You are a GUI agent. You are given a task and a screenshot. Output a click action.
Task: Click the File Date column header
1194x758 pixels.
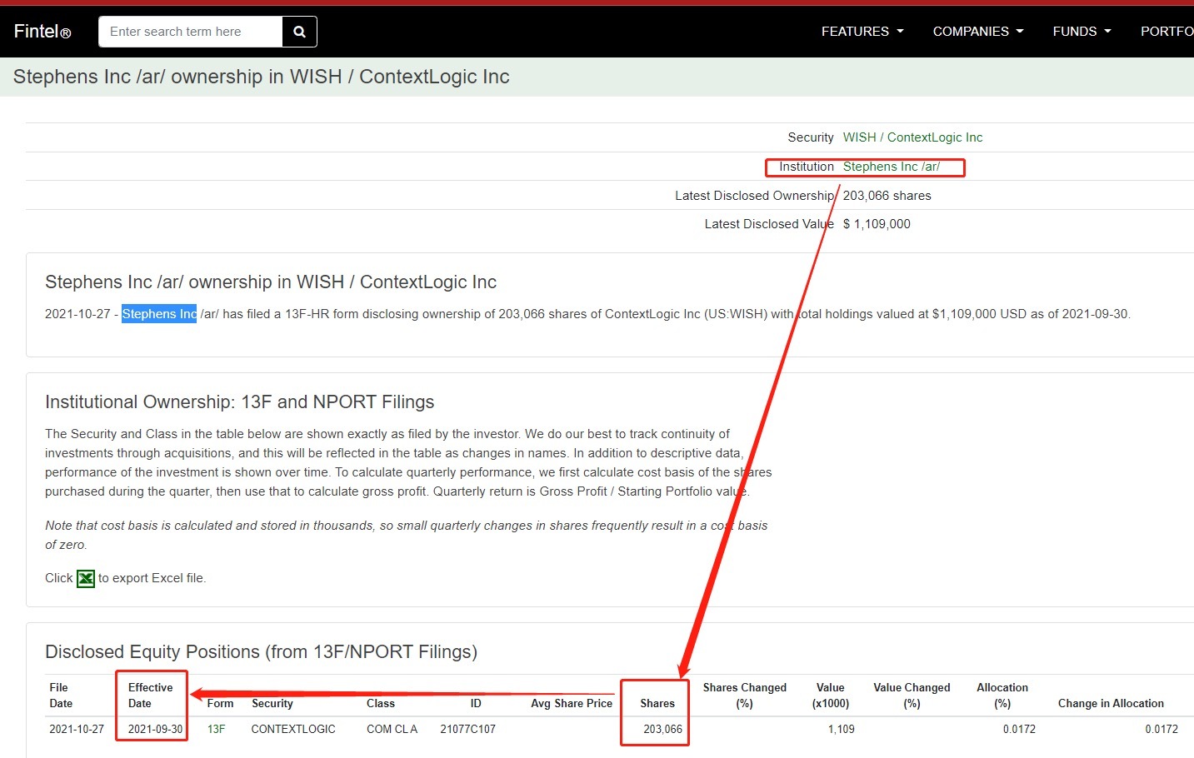click(61, 696)
